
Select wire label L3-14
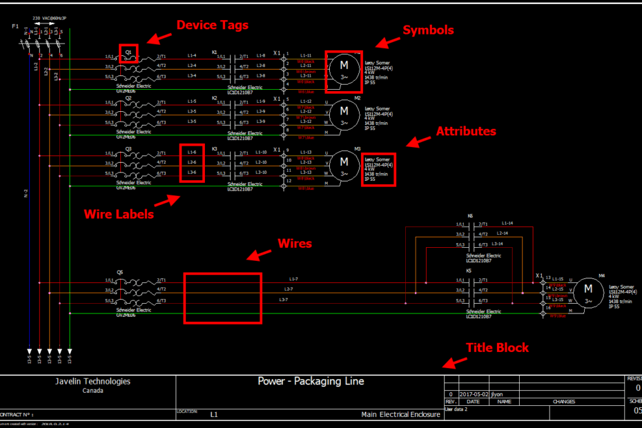point(497,244)
